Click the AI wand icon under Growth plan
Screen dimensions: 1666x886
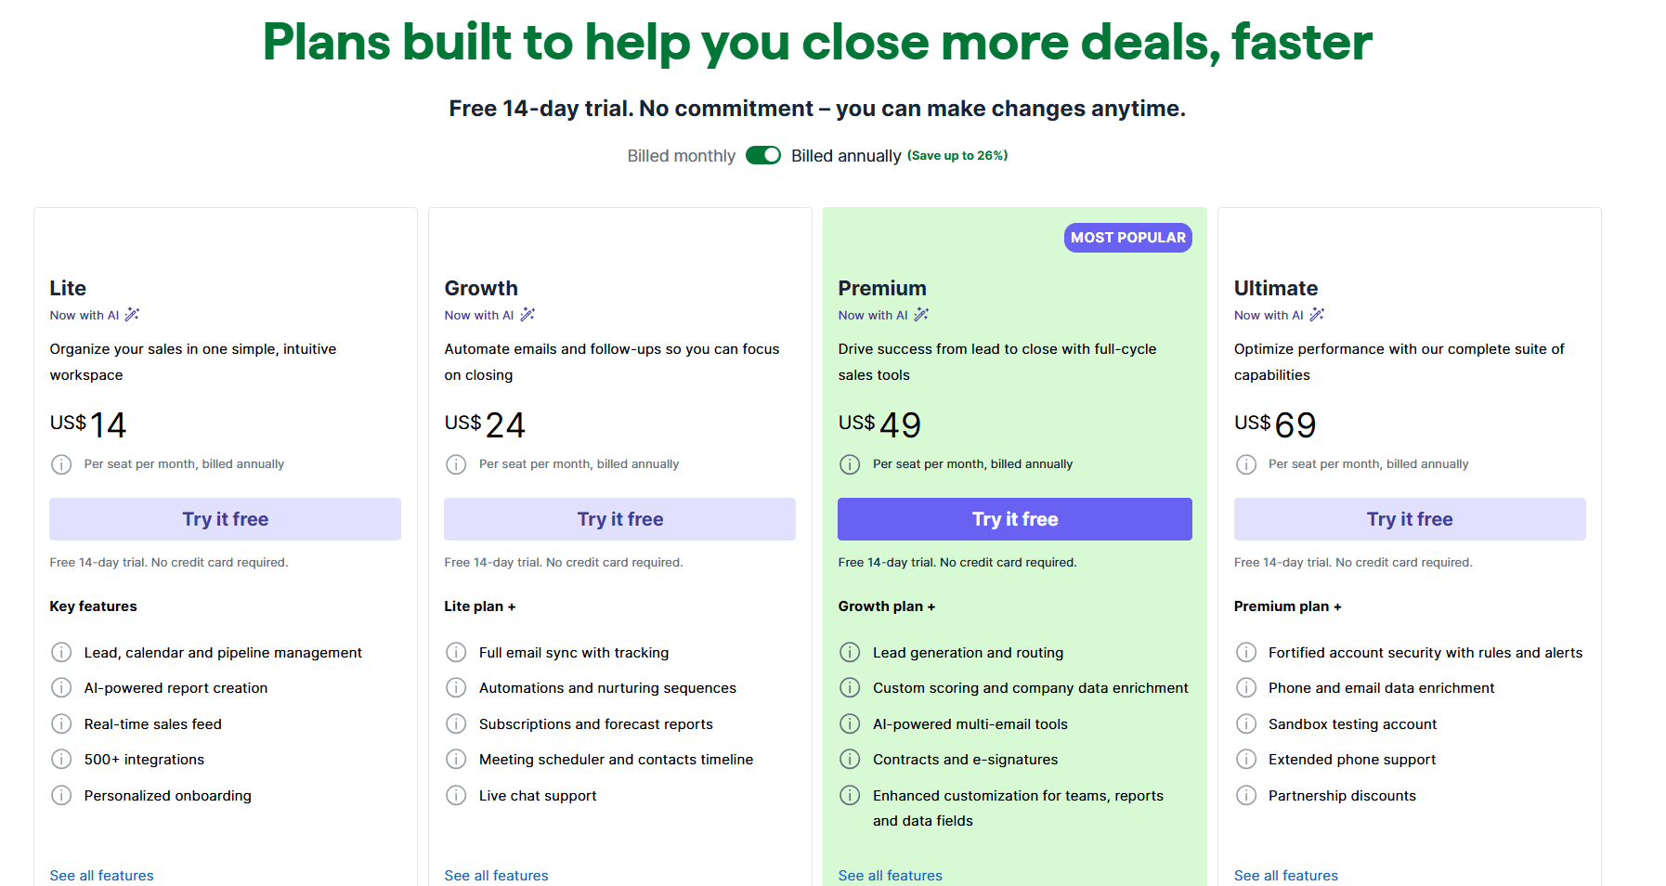point(528,315)
